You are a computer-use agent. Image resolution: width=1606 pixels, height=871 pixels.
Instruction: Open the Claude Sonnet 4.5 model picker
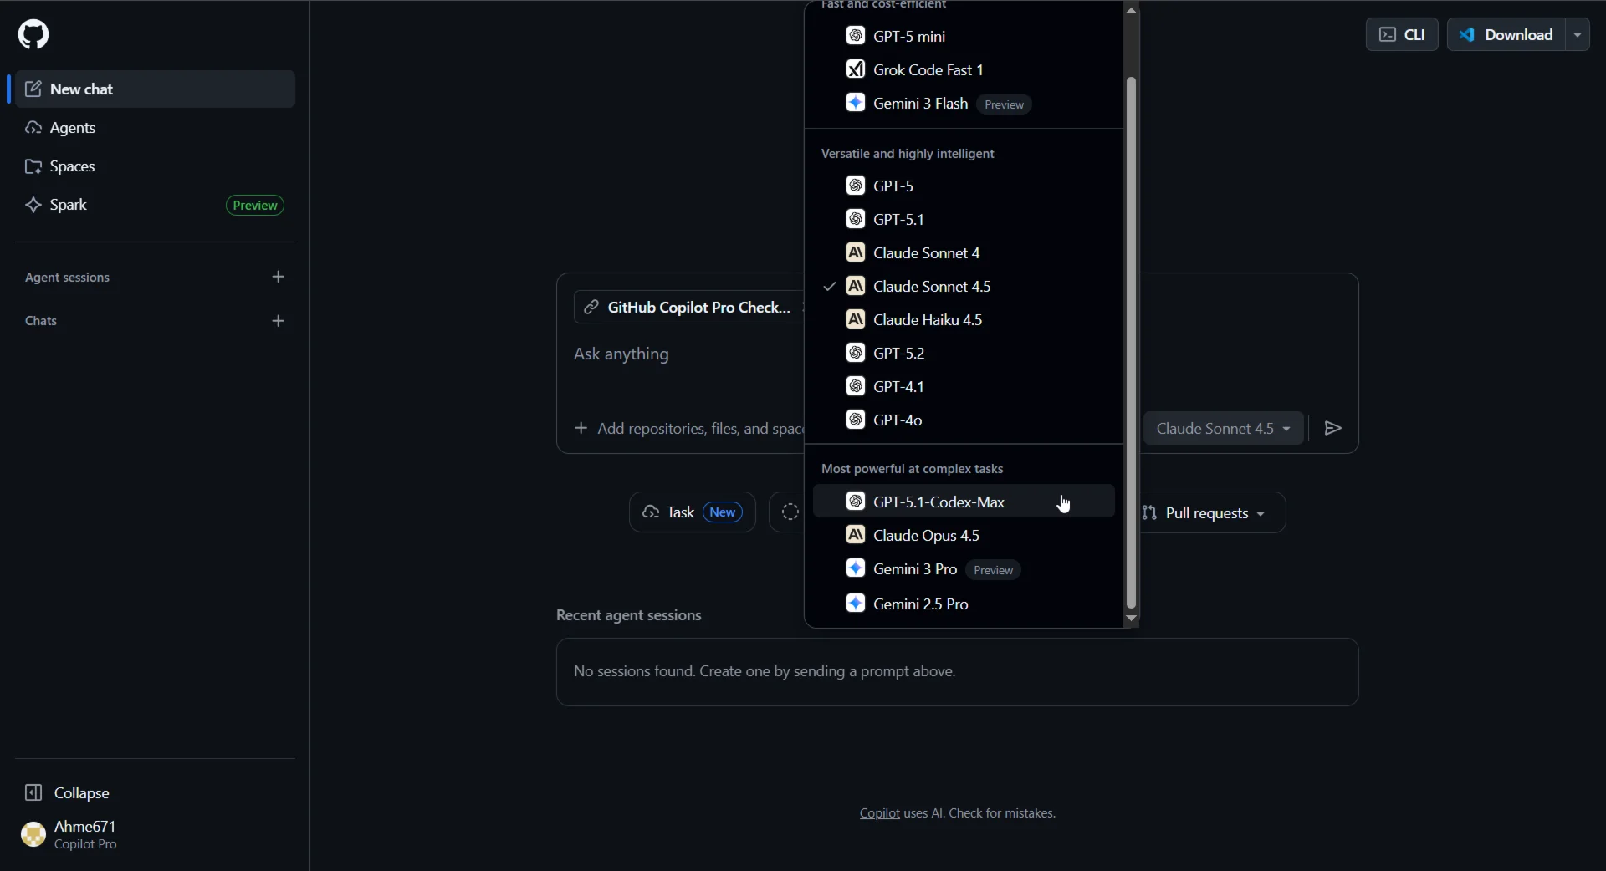tap(1223, 428)
